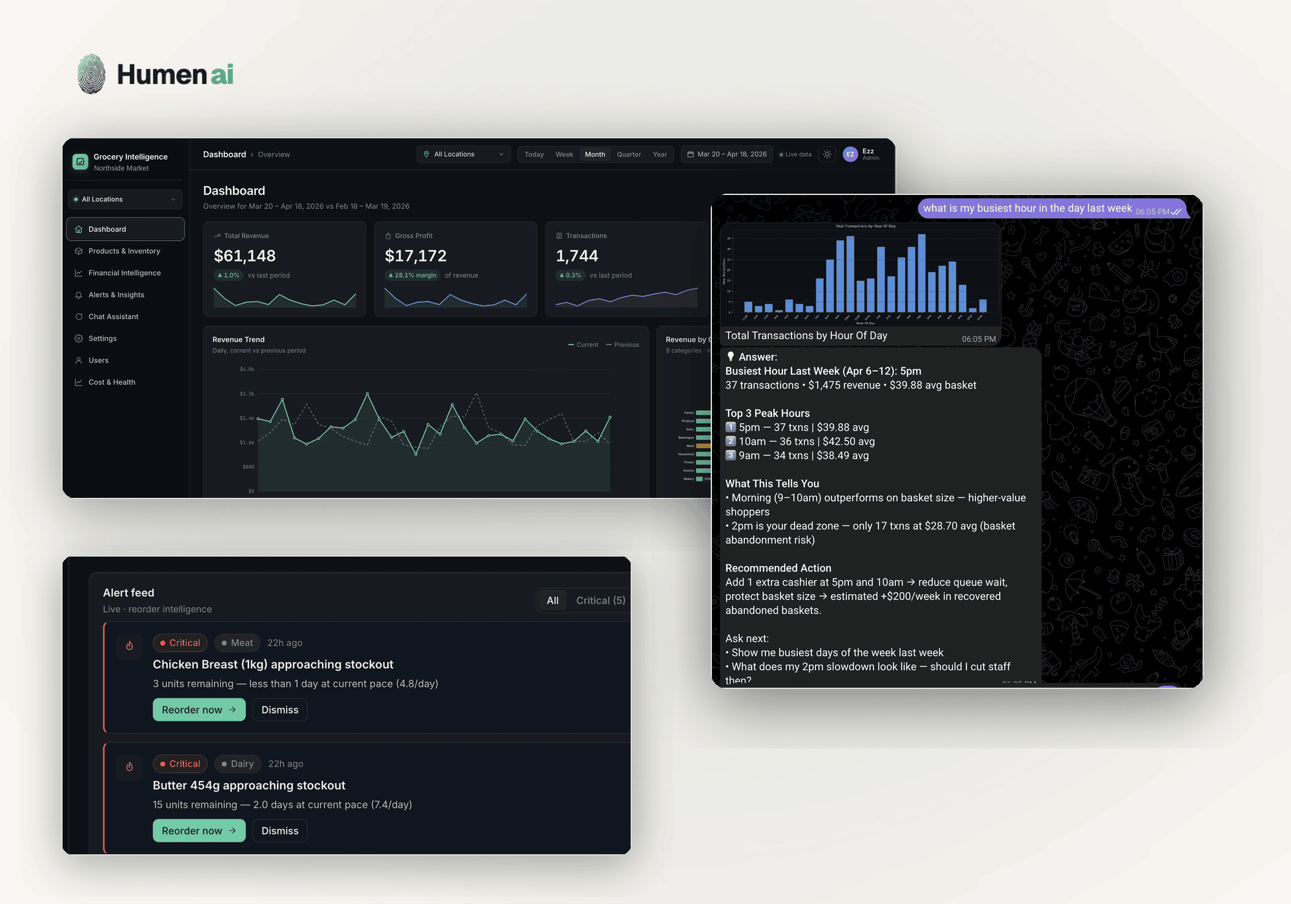The image size is (1291, 904).
Task: Select the Week time range
Action: point(564,154)
